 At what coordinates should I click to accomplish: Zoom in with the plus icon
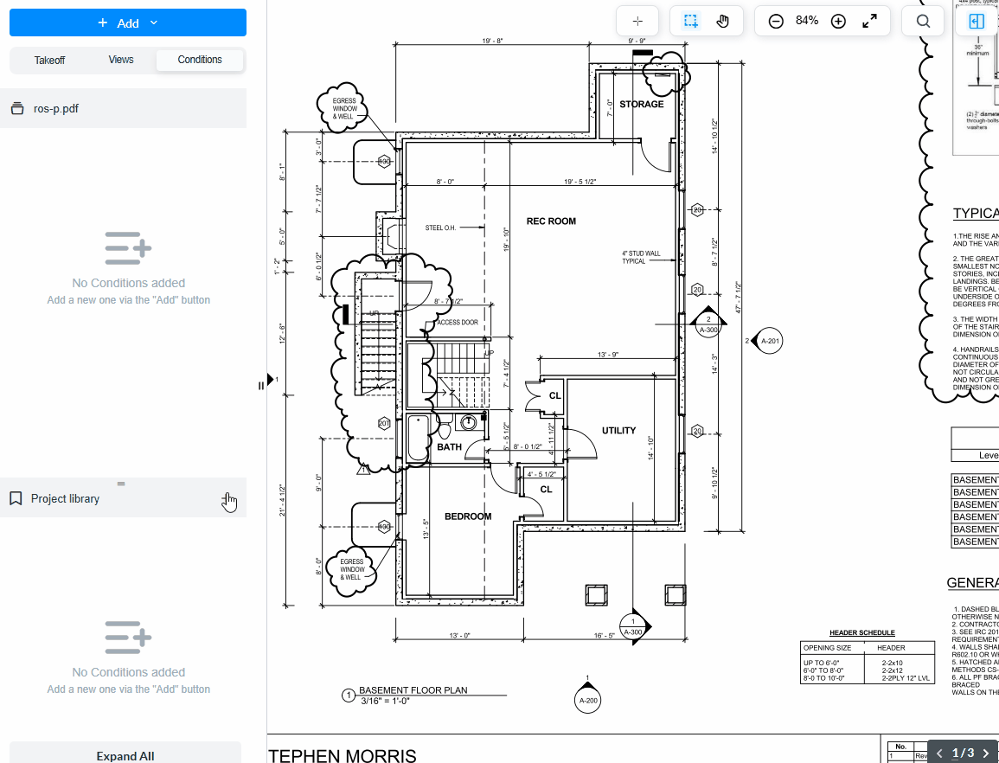click(x=838, y=22)
